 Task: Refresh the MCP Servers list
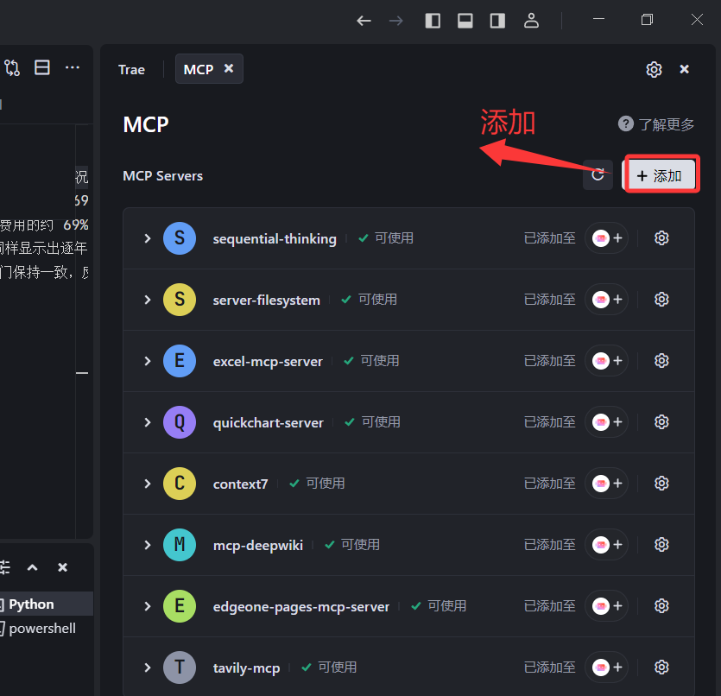[598, 174]
